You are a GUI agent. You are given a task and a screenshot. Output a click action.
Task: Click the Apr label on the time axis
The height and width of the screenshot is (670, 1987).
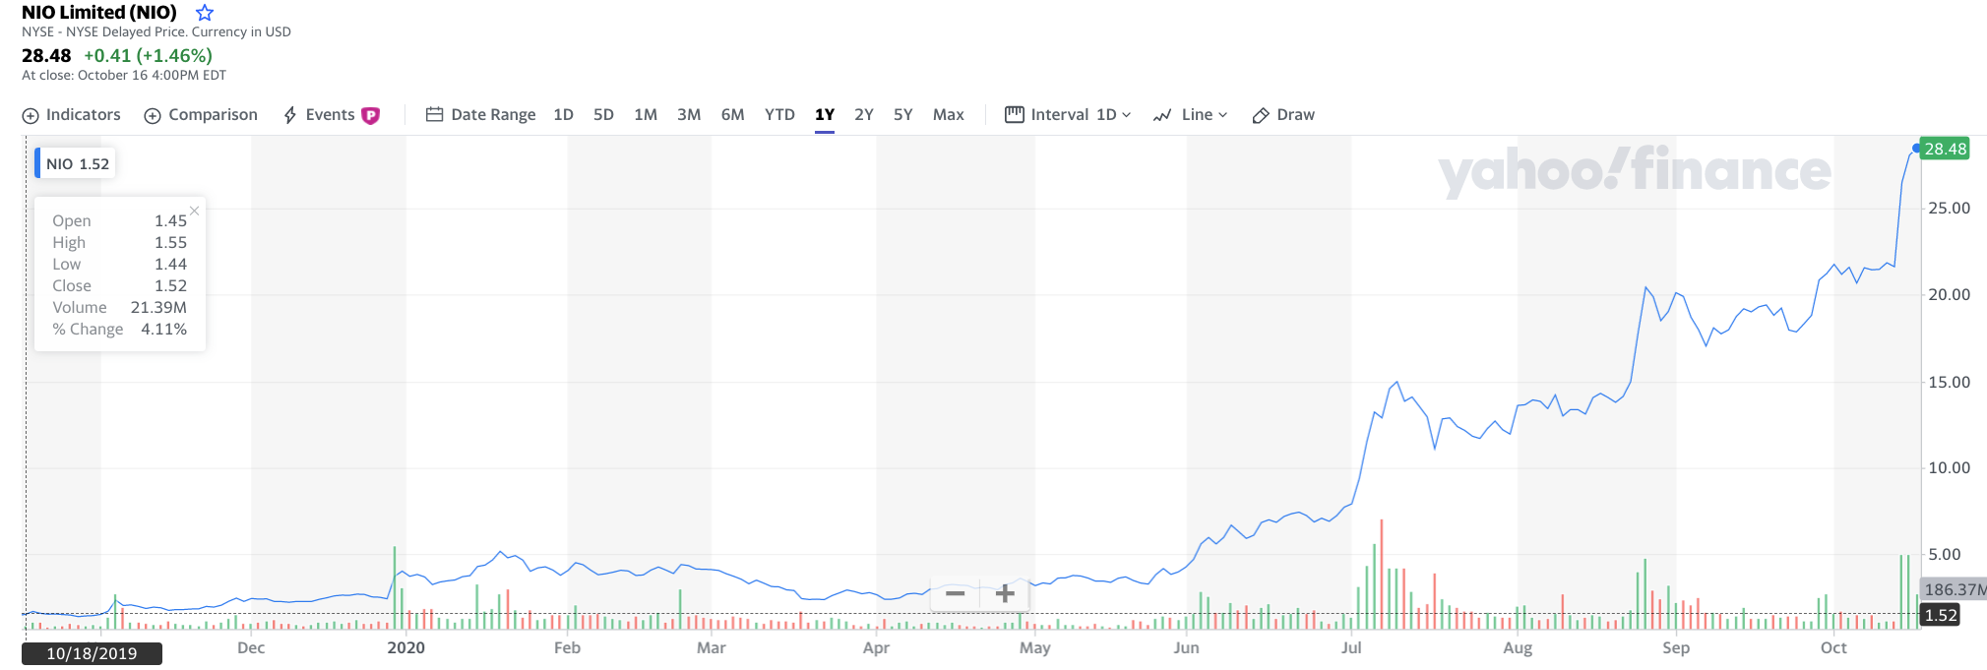[x=876, y=647]
